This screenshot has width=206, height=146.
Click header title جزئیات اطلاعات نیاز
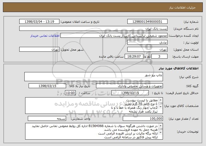click(182, 8)
